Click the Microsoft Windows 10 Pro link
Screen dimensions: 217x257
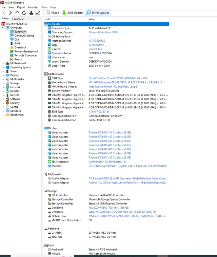pos(104,32)
